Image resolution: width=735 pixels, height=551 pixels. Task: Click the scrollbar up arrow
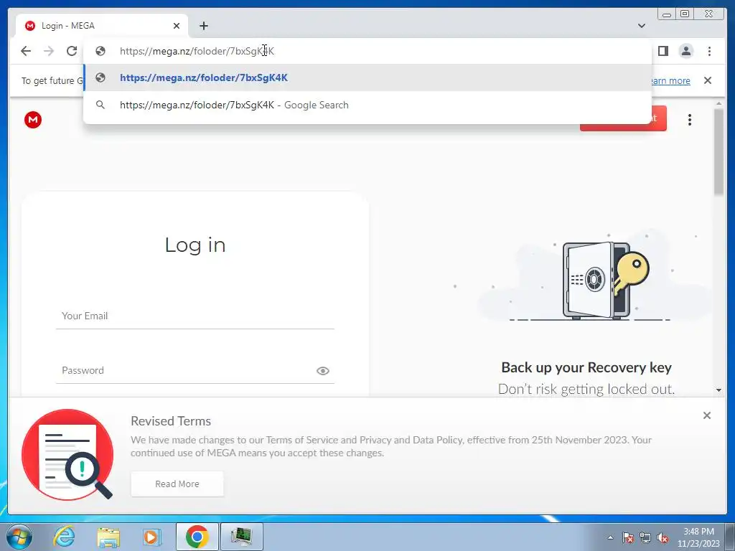click(x=718, y=103)
